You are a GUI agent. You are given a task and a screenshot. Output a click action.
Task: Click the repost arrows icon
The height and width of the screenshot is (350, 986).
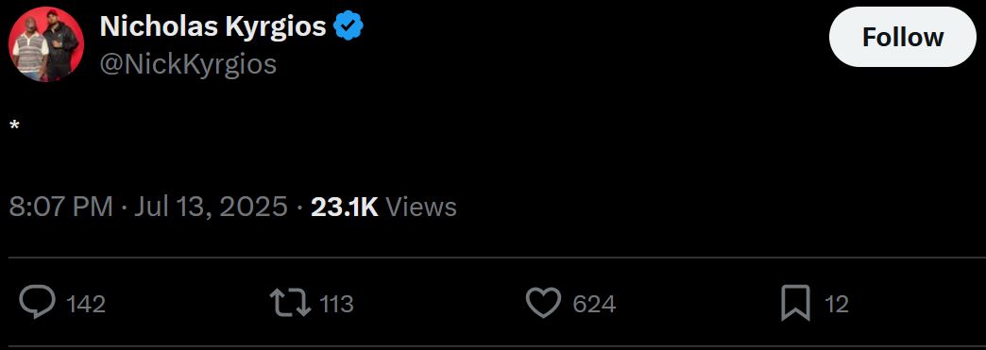(291, 302)
